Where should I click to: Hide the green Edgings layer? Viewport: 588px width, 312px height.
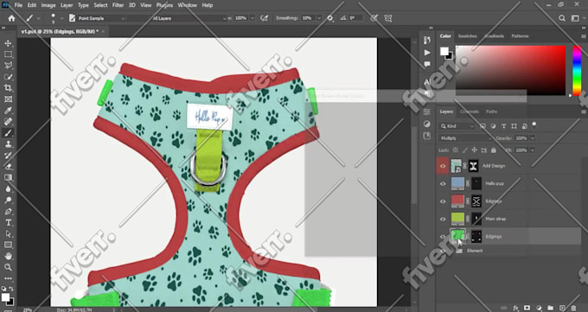coord(443,237)
